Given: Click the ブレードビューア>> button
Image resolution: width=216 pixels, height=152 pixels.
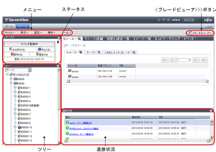Looking at the screenshot, I should pyautogui.click(x=200, y=33).
